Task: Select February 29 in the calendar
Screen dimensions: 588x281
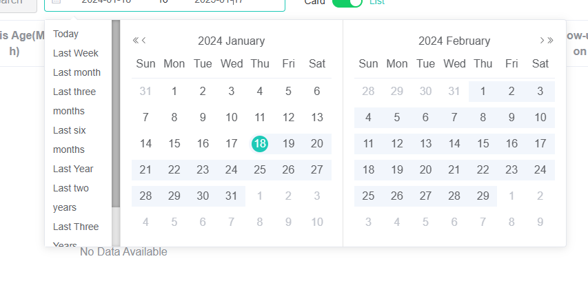Action: click(x=483, y=196)
